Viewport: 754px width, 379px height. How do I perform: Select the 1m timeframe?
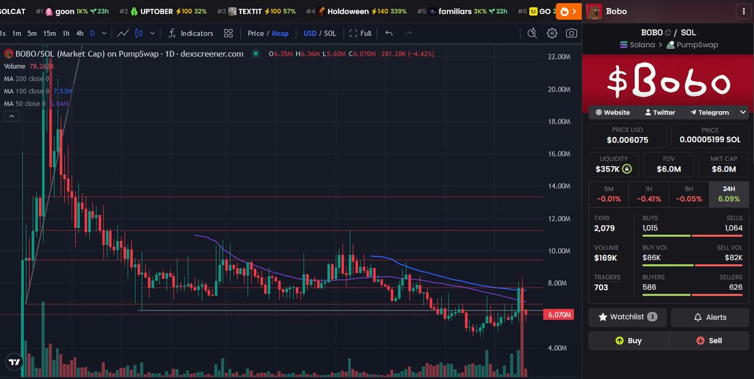coord(17,33)
